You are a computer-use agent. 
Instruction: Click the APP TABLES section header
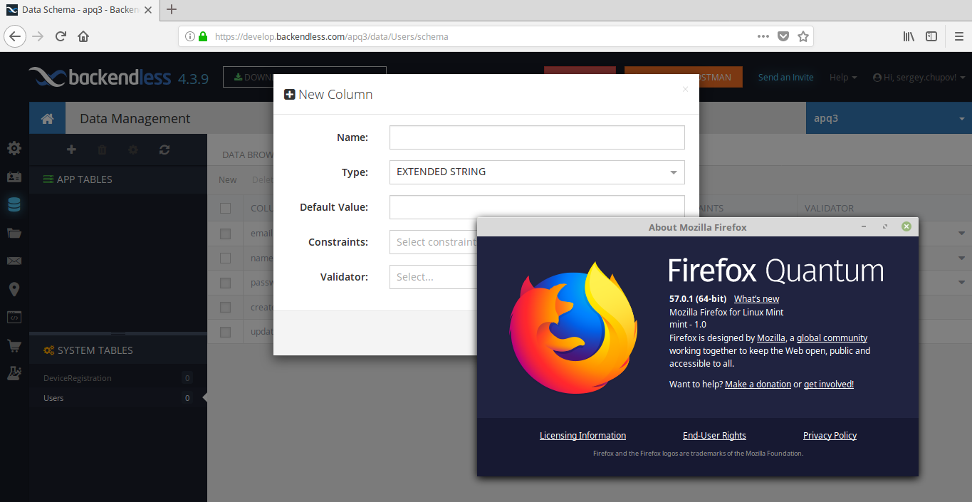(118, 179)
